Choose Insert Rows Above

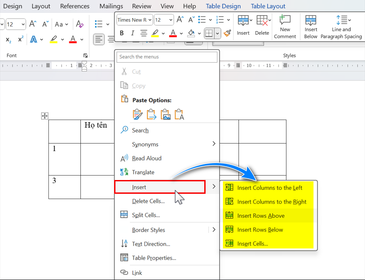click(261, 216)
